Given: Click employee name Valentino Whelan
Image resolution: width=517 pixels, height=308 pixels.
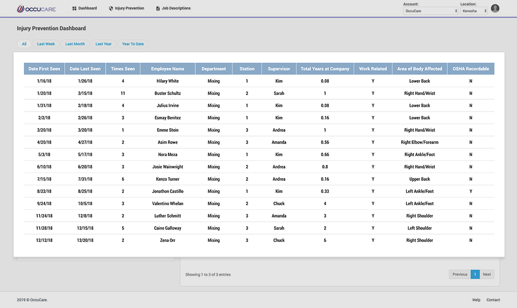Looking at the screenshot, I should [x=168, y=204].
